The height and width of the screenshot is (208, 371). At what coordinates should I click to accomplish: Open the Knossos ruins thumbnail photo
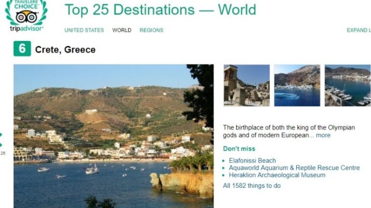coord(246,85)
